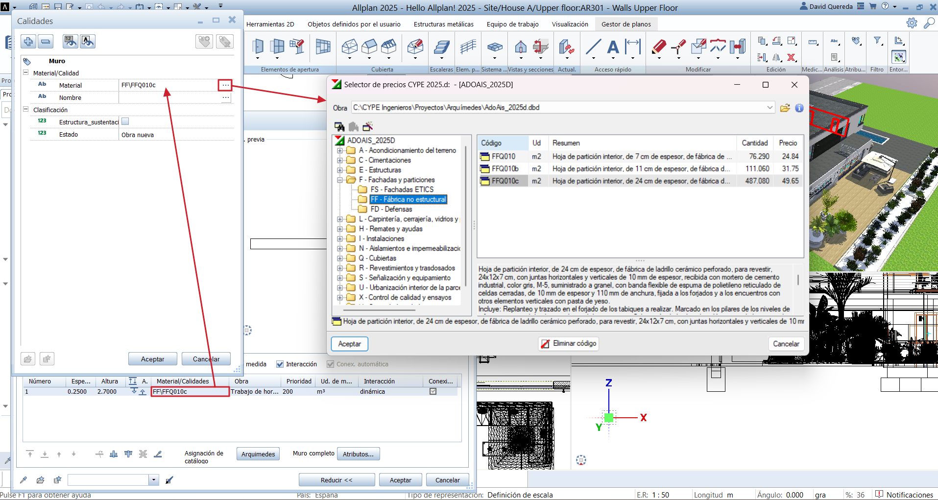This screenshot has height=500, width=938.
Task: Click the add (plus) icon in Calidades
Action: (x=28, y=42)
